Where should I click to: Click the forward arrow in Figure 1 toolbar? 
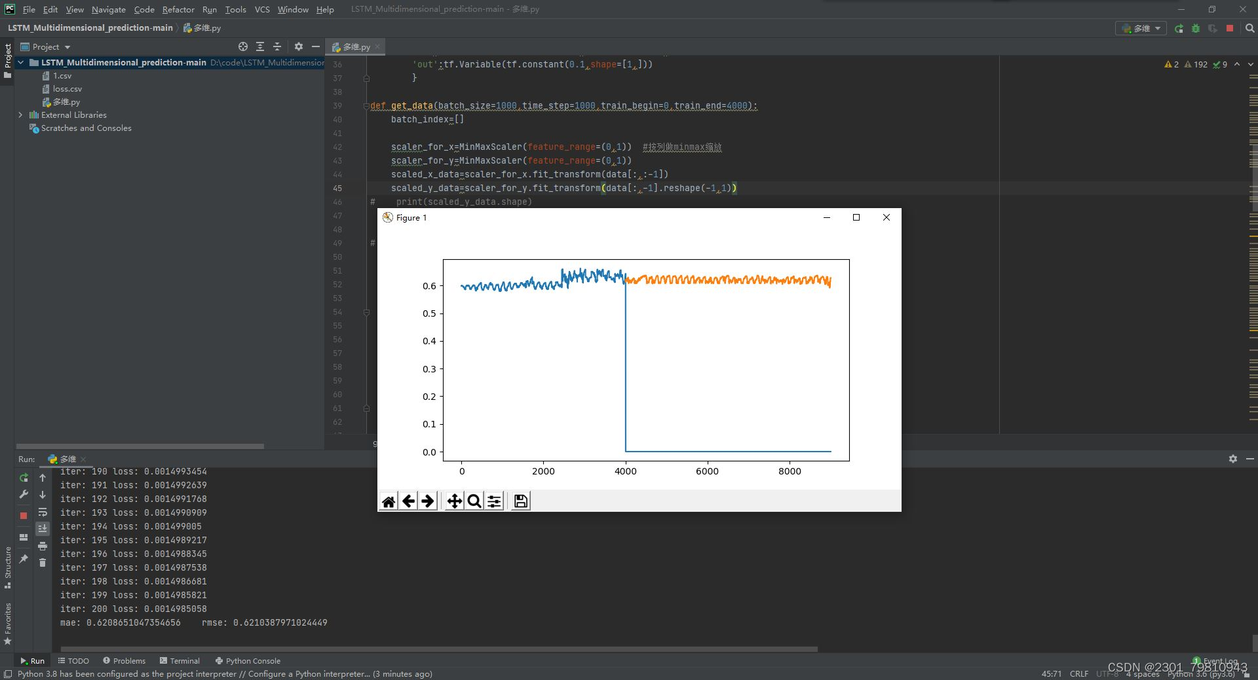pyautogui.click(x=428, y=501)
